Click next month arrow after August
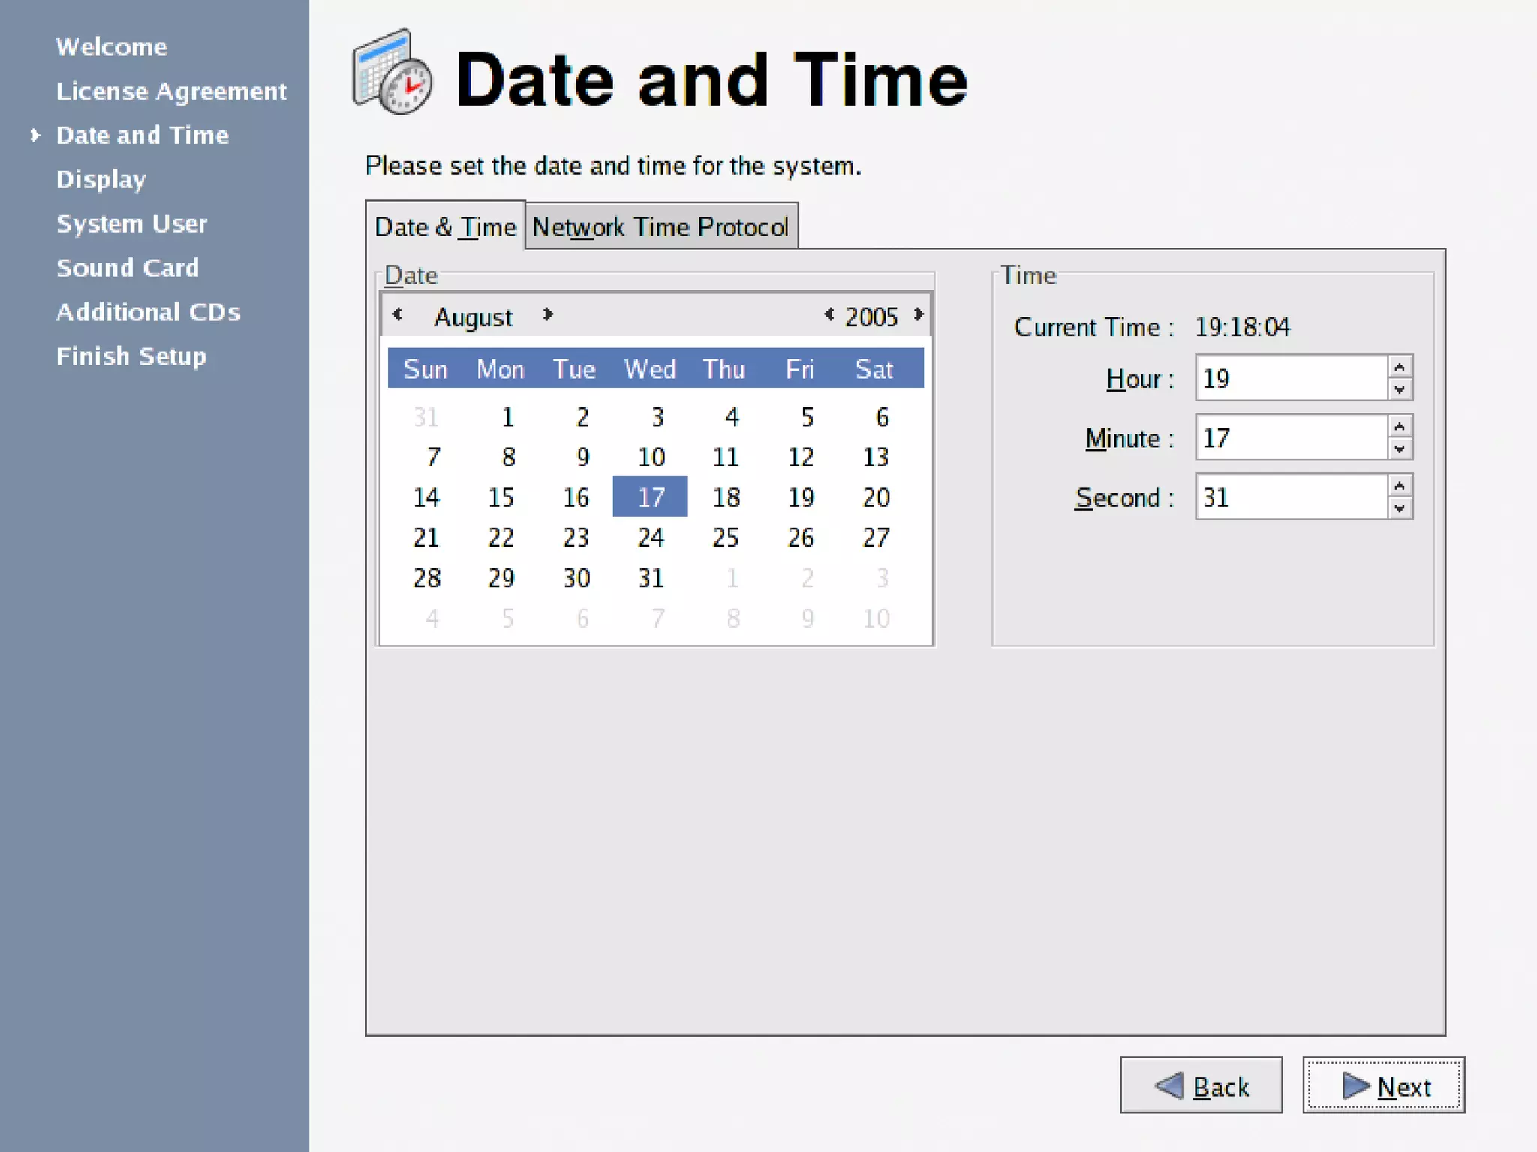1537x1152 pixels. tap(548, 315)
